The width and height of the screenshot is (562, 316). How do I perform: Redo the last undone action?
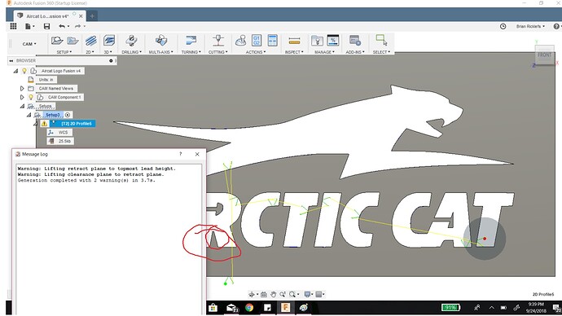77,26
